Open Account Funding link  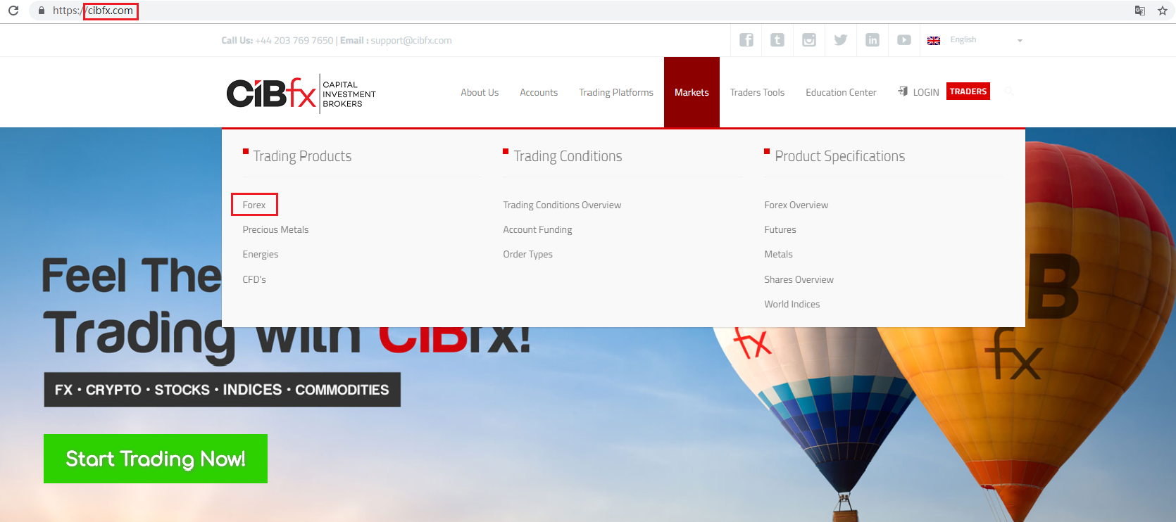click(x=537, y=229)
